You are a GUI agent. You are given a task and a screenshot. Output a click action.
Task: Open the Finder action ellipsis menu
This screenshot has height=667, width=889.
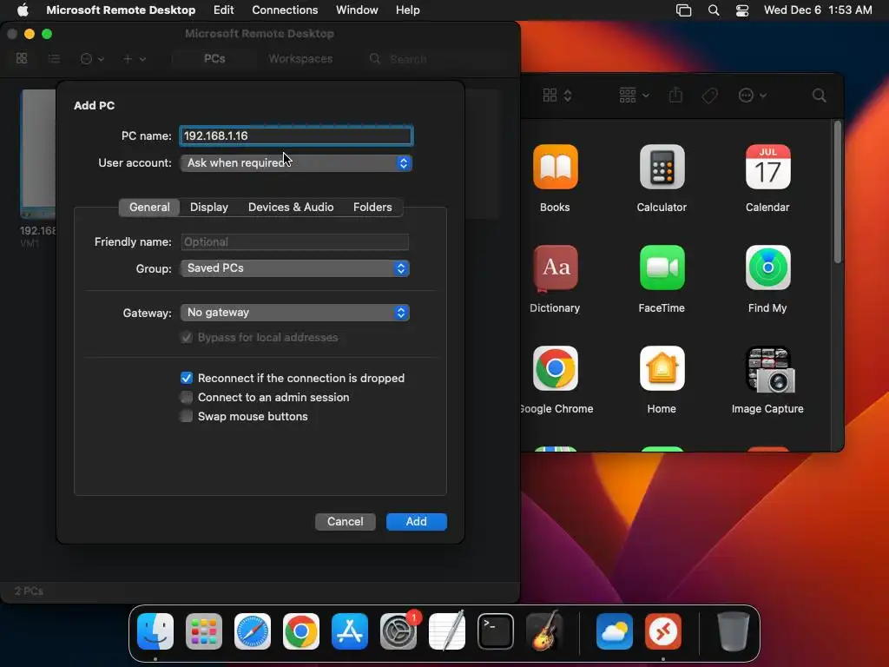(x=752, y=96)
